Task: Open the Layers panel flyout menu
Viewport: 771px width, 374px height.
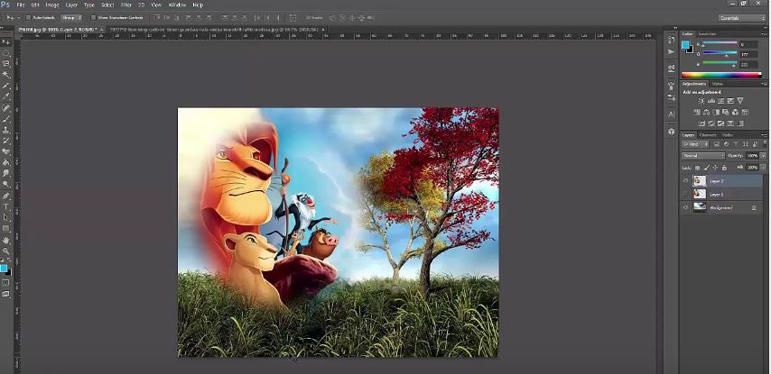Action: pyautogui.click(x=764, y=135)
